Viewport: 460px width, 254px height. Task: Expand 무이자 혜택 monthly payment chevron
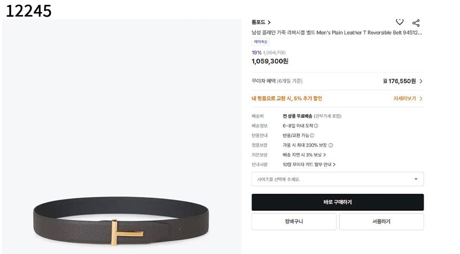click(421, 81)
